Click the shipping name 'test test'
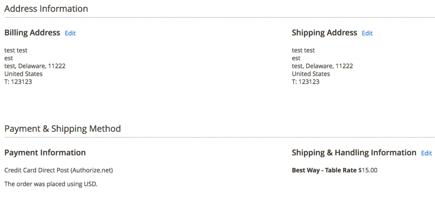The width and height of the screenshot is (435, 217). [303, 51]
